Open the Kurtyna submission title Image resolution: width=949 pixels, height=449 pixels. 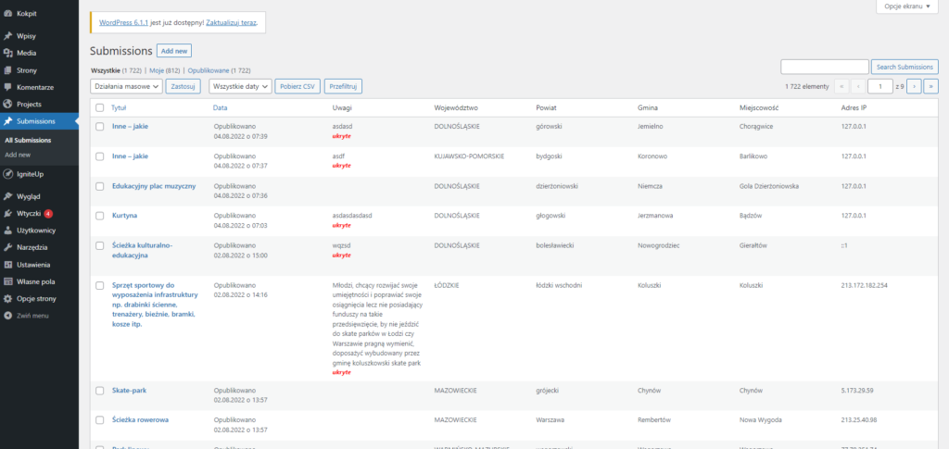click(x=124, y=215)
